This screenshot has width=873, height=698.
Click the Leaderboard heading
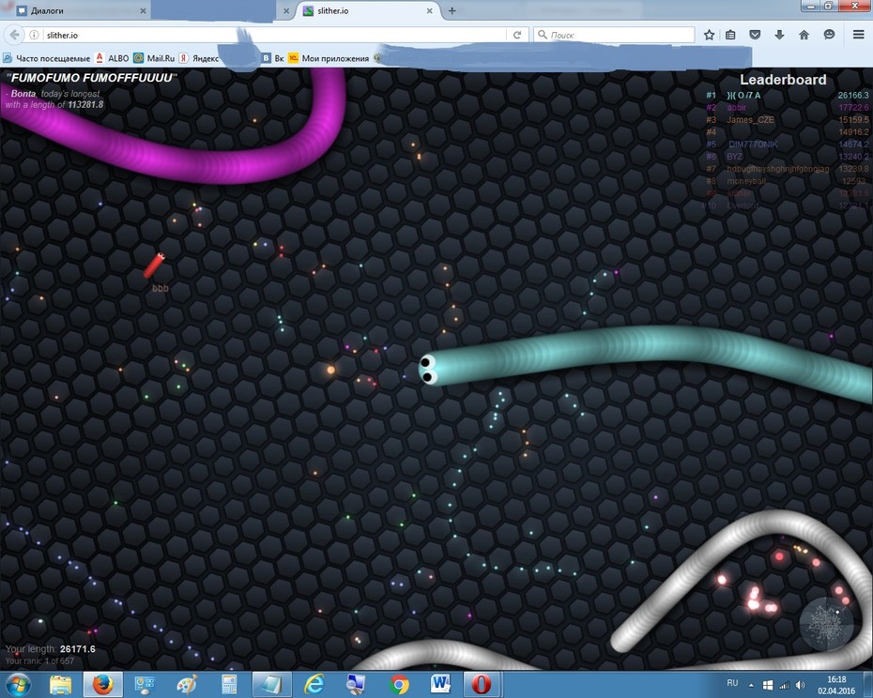tap(783, 80)
